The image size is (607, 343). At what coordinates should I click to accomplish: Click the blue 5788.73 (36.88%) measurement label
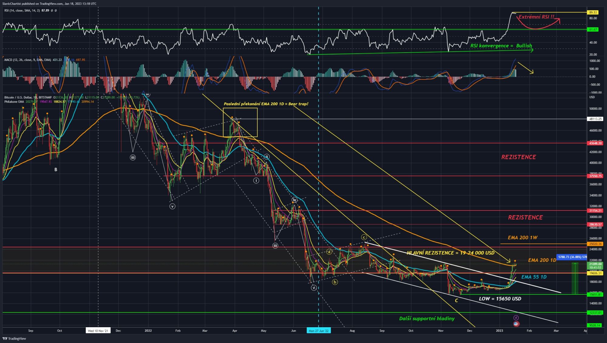point(572,257)
